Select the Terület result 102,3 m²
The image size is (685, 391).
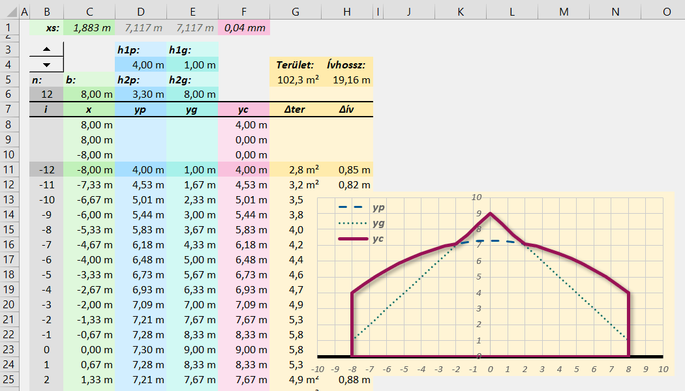click(x=296, y=80)
